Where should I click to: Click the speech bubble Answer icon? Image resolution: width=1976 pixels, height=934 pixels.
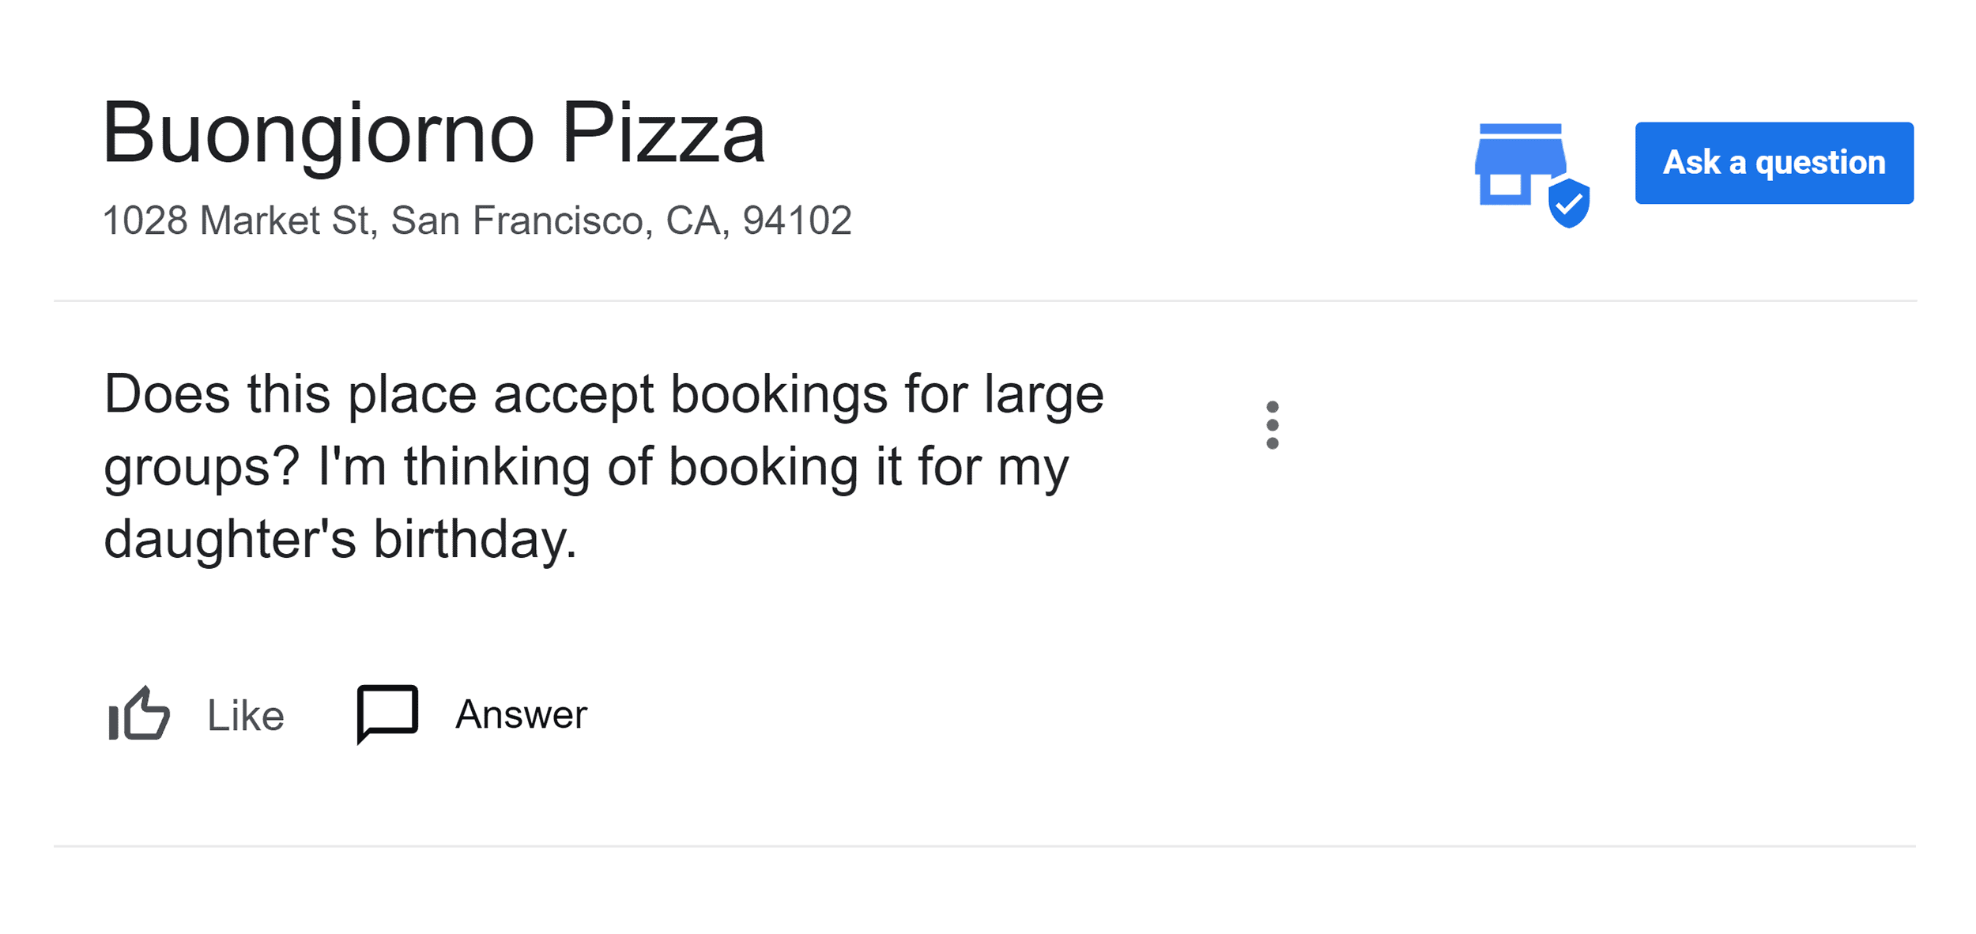pos(388,714)
